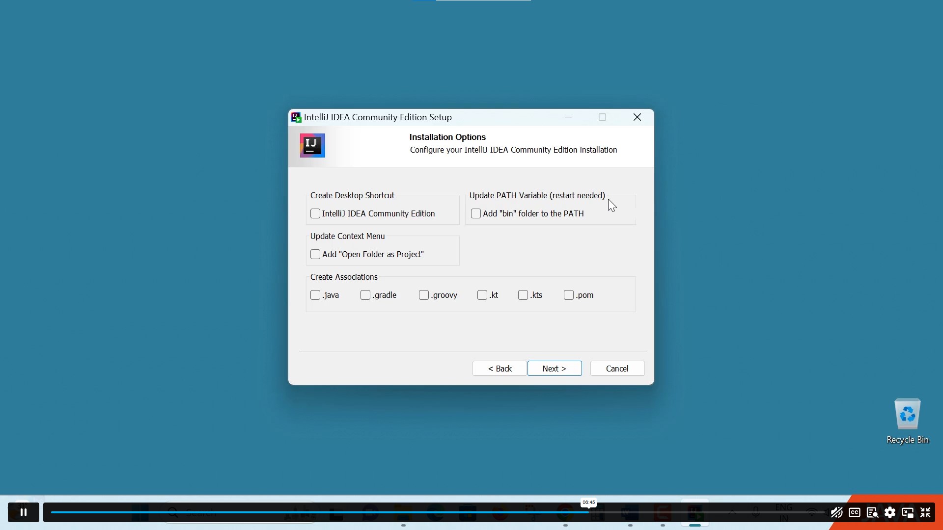Select .gradle file association checkbox
This screenshot has width=943, height=530.
pos(365,295)
